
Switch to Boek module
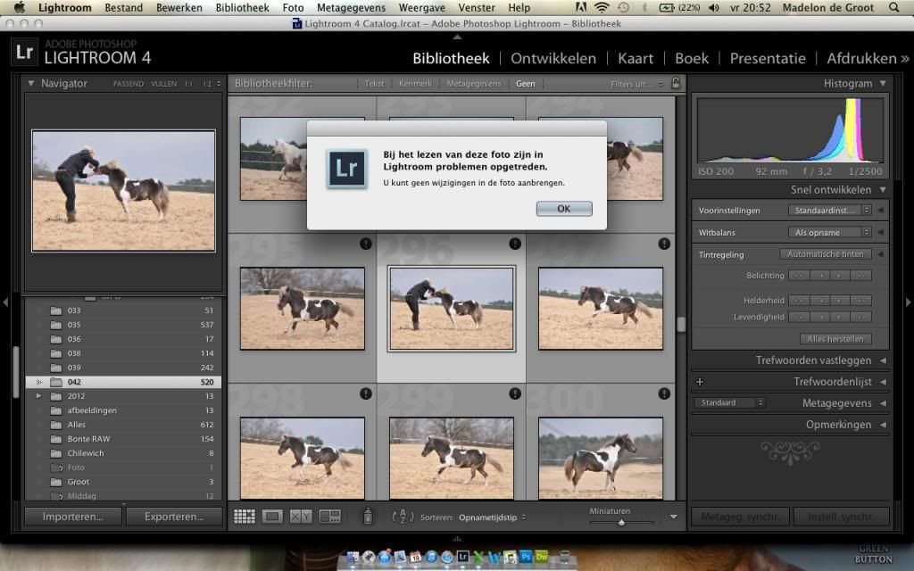[x=692, y=58]
